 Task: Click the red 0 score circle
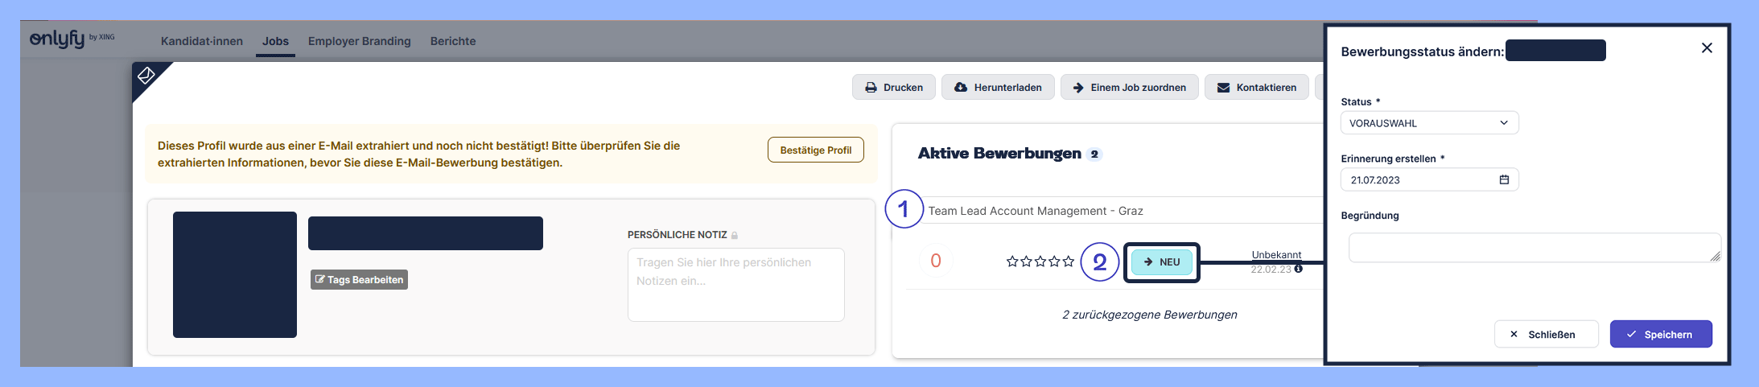pos(935,261)
